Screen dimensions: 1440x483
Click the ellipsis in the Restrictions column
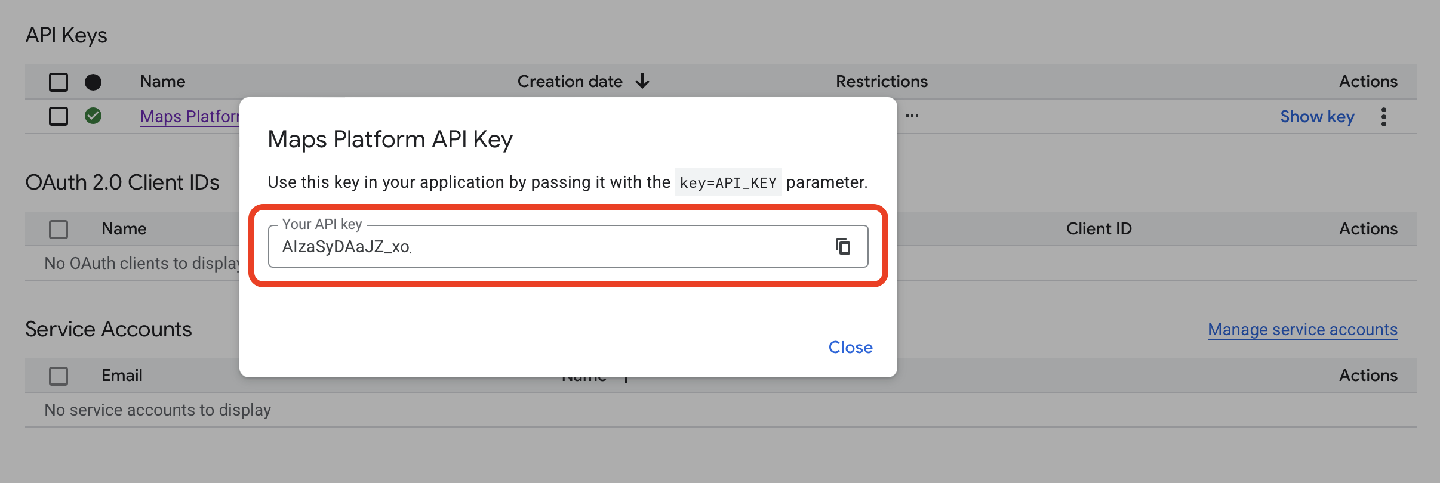(x=912, y=116)
